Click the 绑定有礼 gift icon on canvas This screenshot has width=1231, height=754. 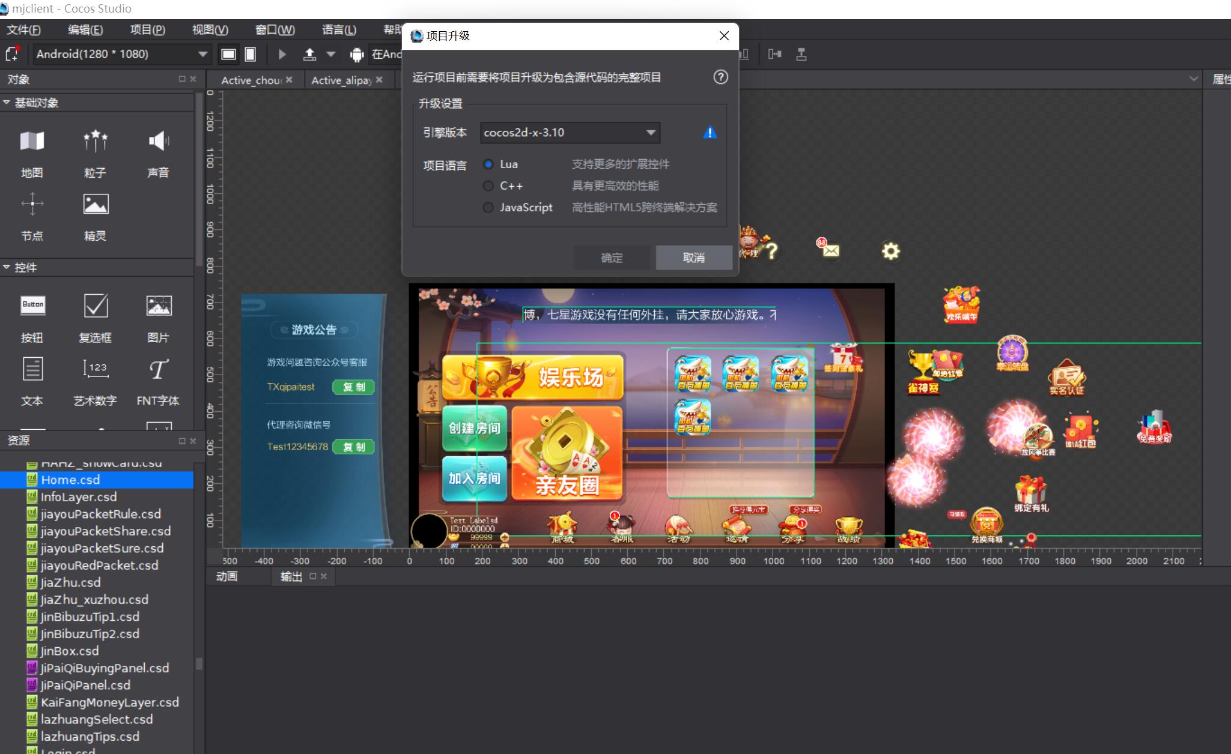1031,493
